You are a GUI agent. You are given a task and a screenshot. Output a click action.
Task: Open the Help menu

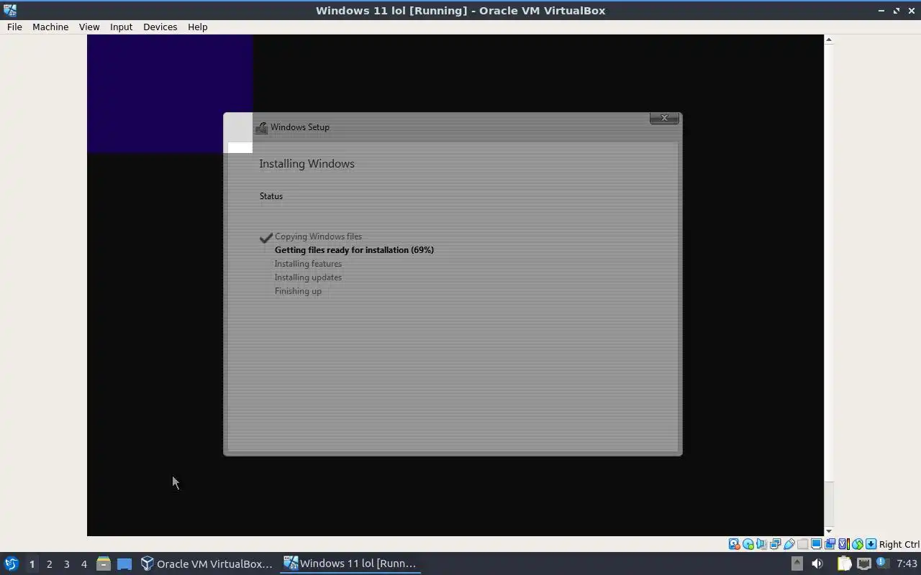point(197,27)
